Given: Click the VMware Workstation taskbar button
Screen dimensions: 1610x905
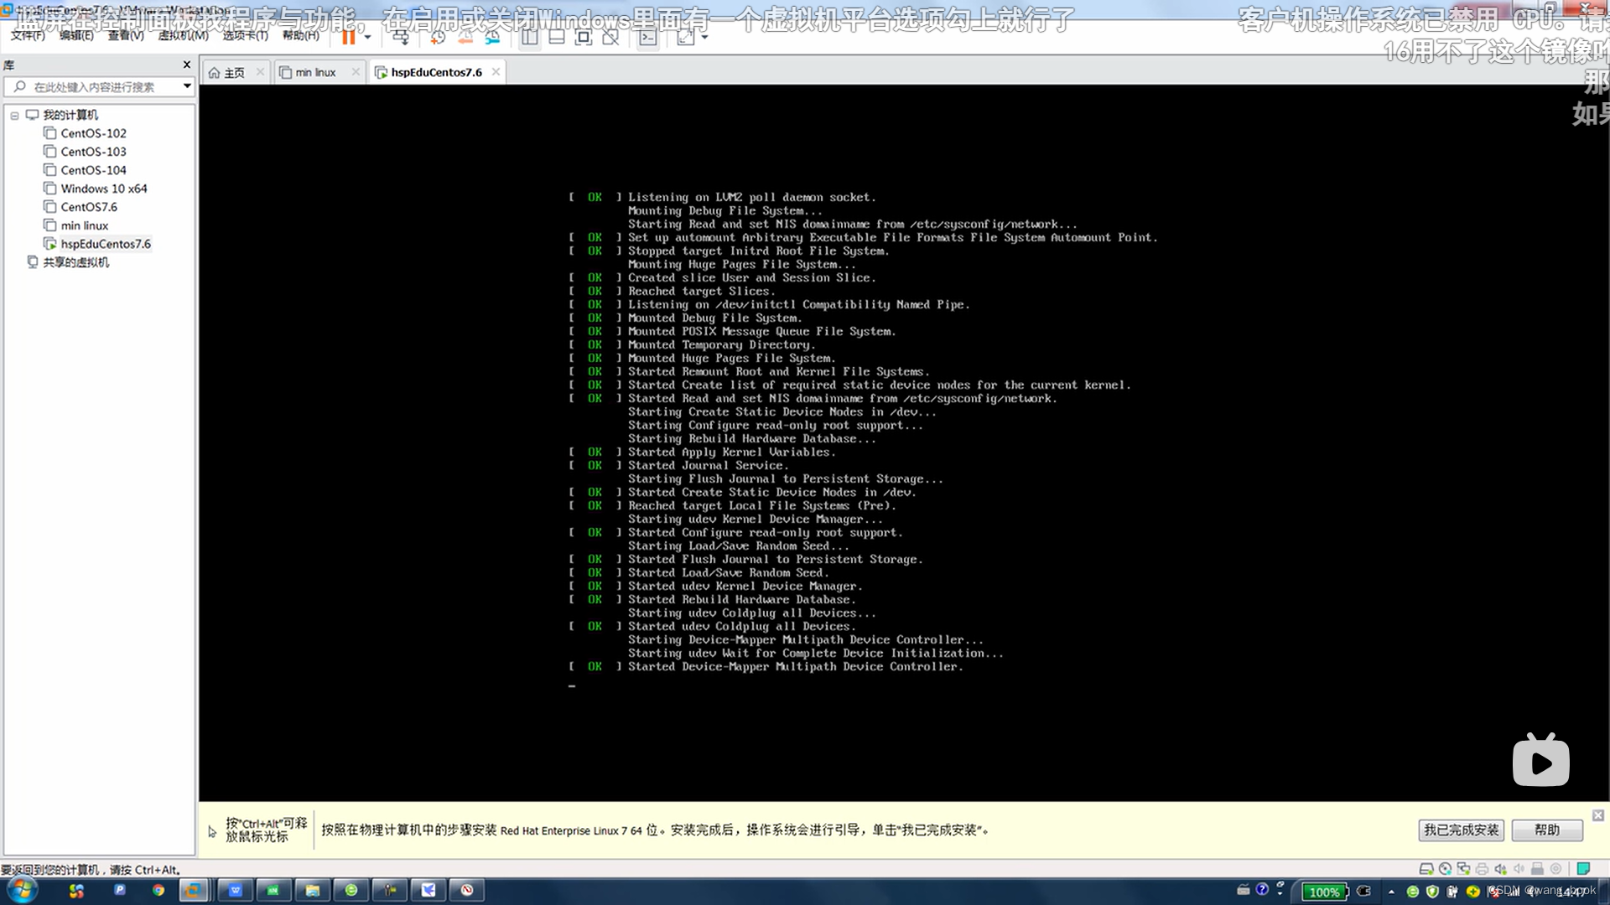Looking at the screenshot, I should coord(193,890).
